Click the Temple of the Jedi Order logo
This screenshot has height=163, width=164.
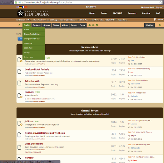click(33, 13)
